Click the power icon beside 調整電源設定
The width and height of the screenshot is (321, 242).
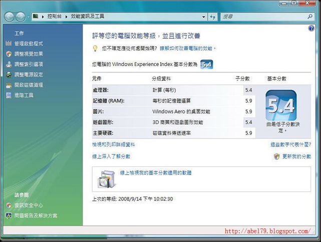coord(9,74)
